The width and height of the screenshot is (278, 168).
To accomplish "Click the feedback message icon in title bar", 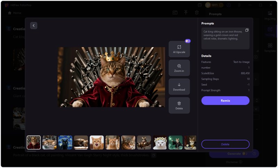I will [x=199, y=5].
